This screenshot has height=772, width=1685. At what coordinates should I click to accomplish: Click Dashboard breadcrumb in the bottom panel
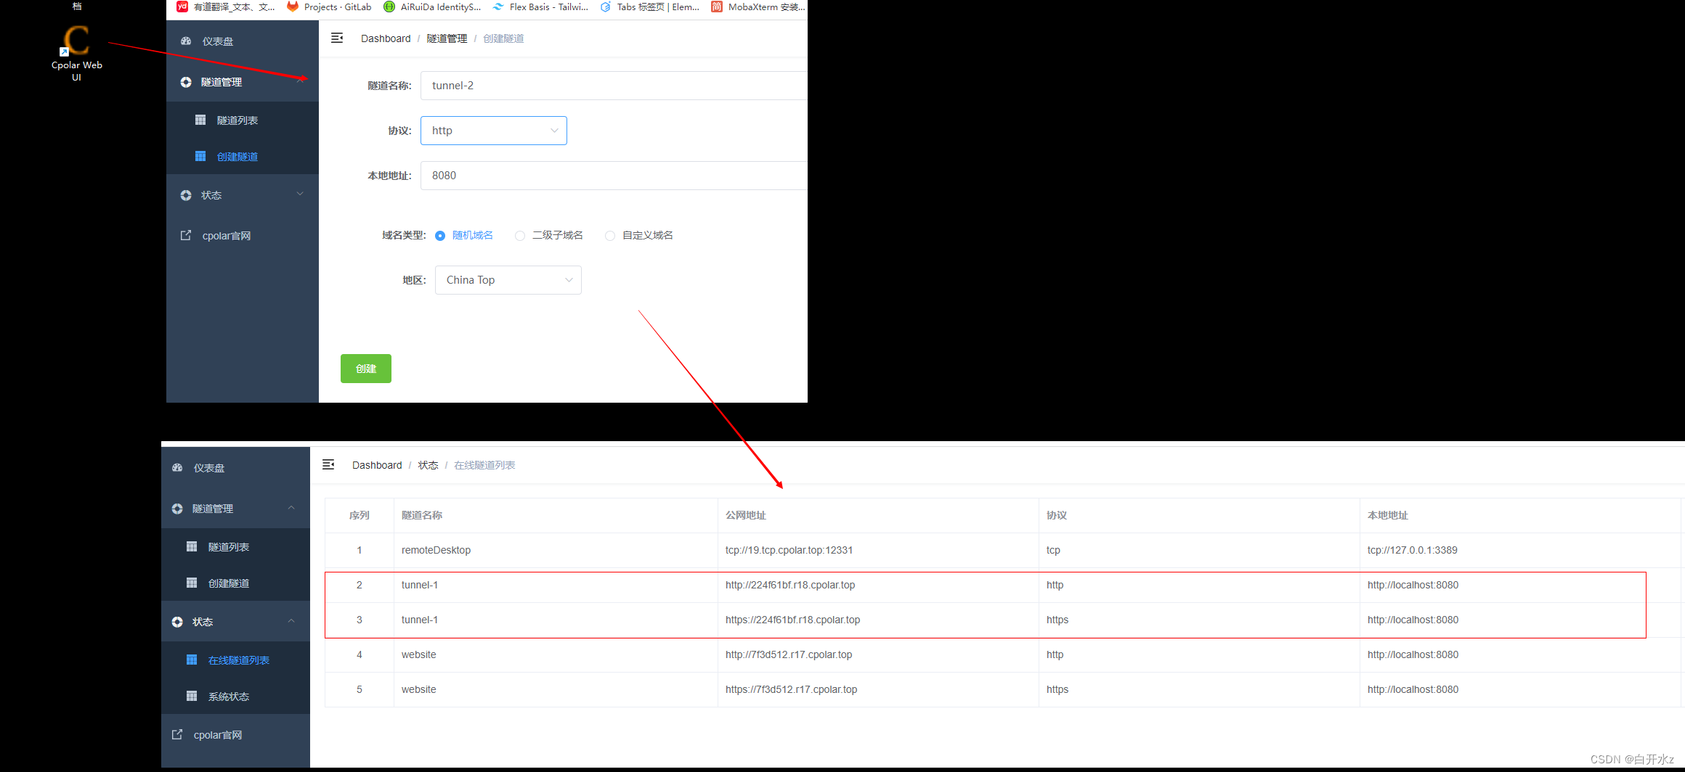click(x=377, y=465)
